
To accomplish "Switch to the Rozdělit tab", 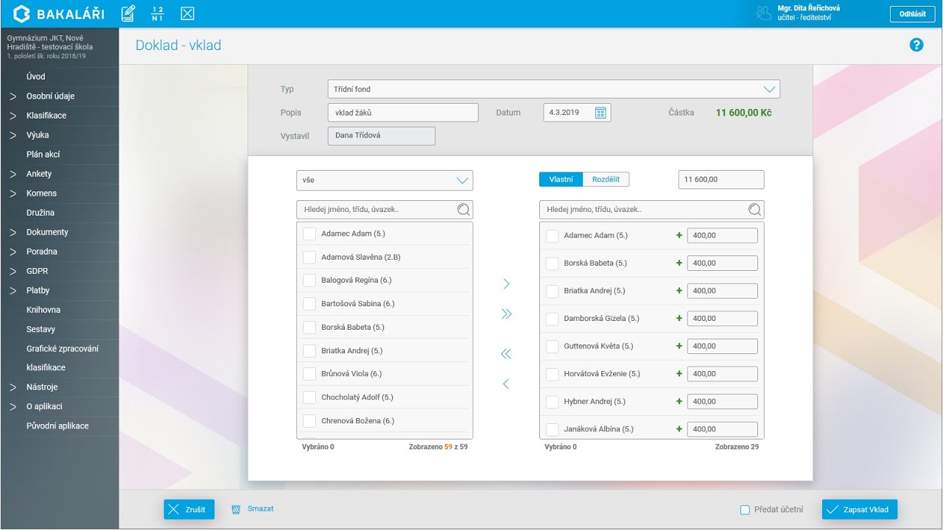I will (606, 180).
